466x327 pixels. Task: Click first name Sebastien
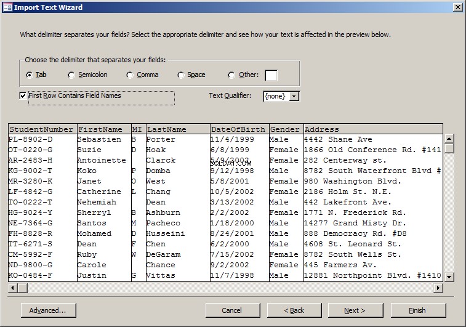coord(99,139)
